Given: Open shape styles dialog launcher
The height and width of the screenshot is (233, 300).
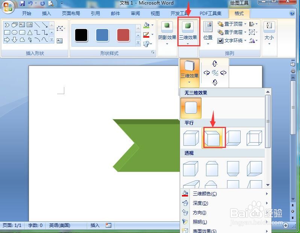Looking at the screenshot, I should tap(153, 52).
